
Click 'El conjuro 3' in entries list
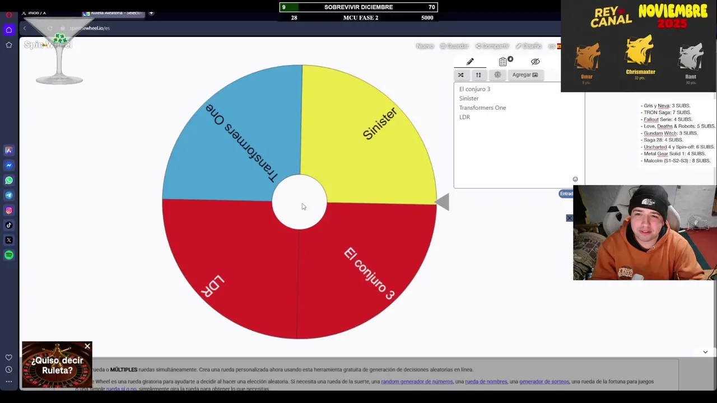click(474, 89)
